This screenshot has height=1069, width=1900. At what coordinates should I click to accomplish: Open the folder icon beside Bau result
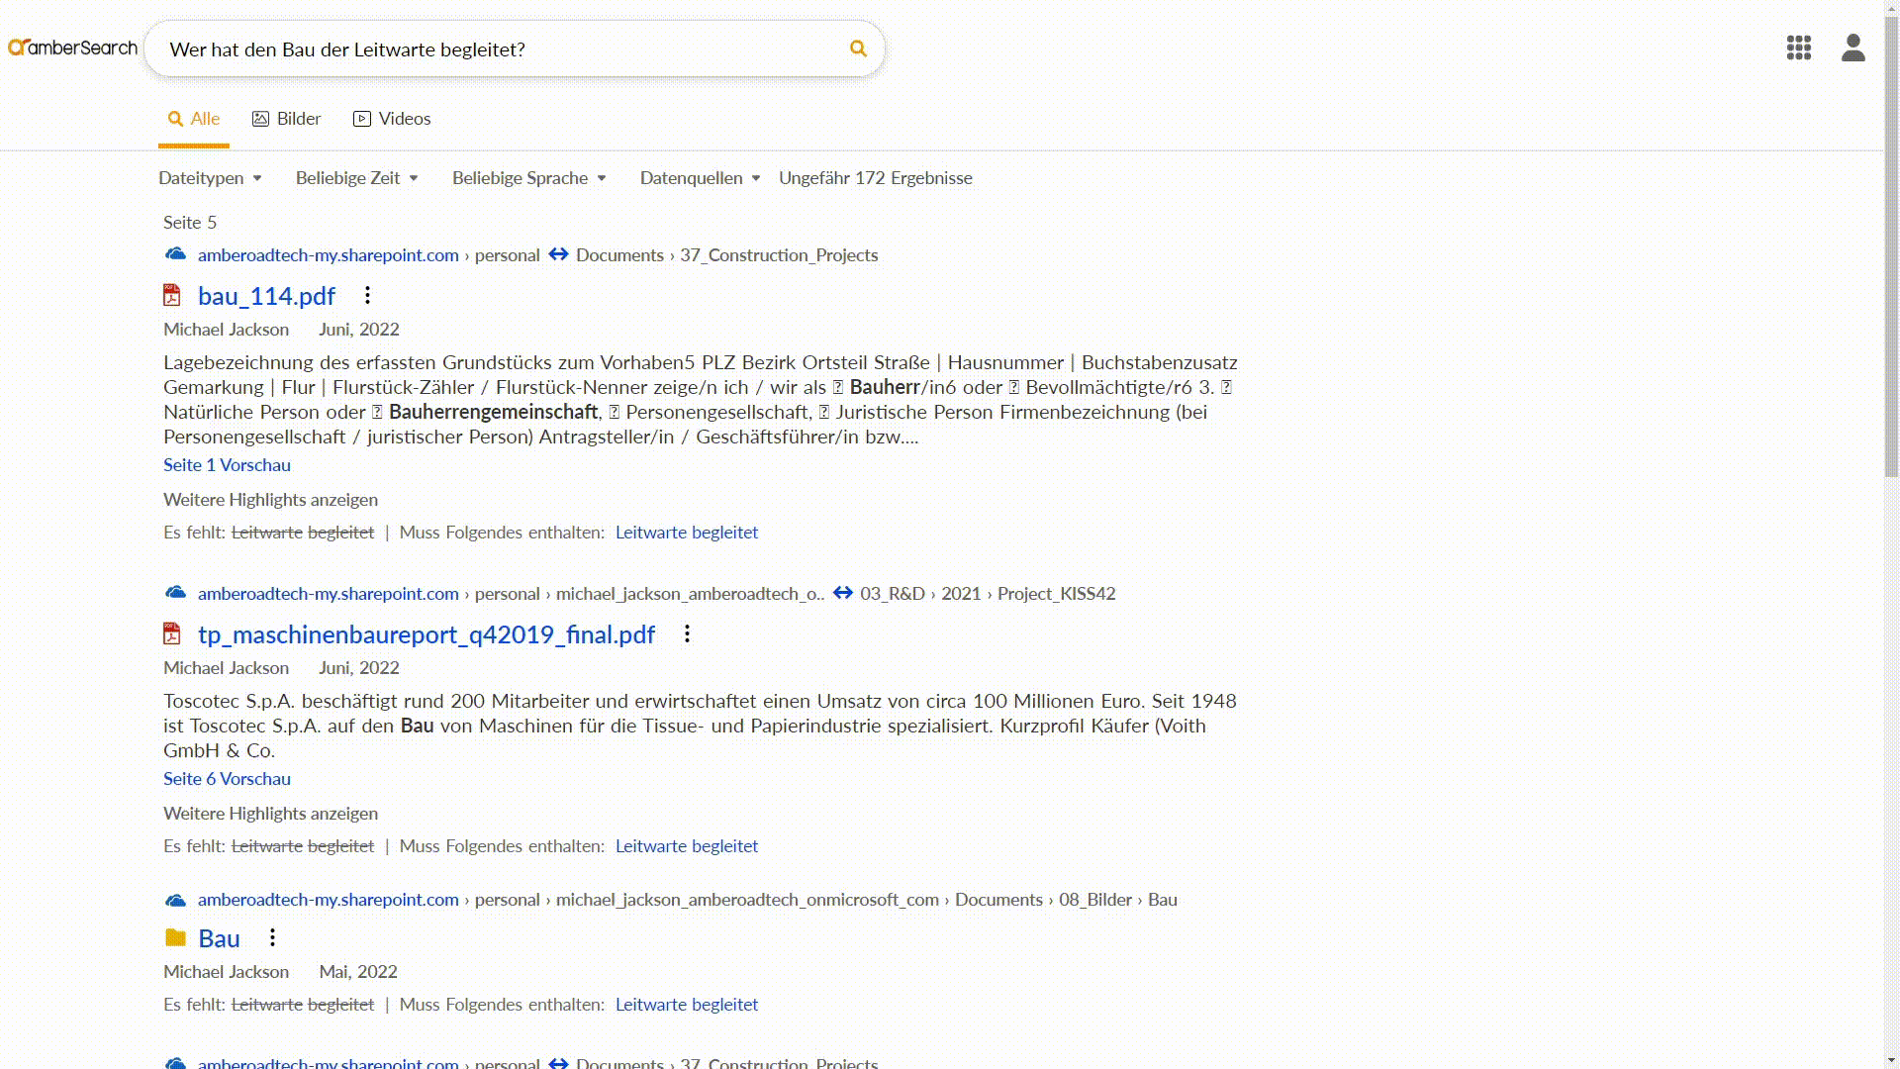point(174,937)
